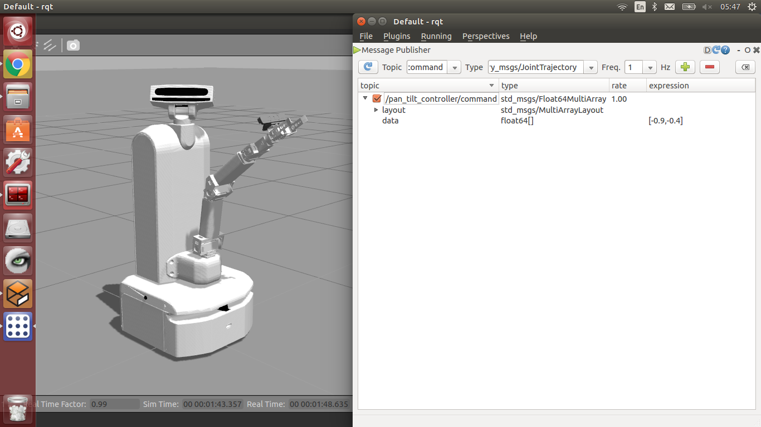Open the Perspectives menu
The image size is (761, 427).
pyautogui.click(x=485, y=36)
